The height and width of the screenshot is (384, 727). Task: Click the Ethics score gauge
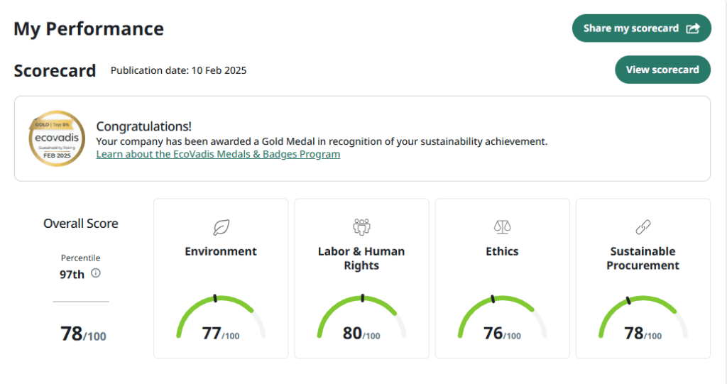[x=502, y=318]
